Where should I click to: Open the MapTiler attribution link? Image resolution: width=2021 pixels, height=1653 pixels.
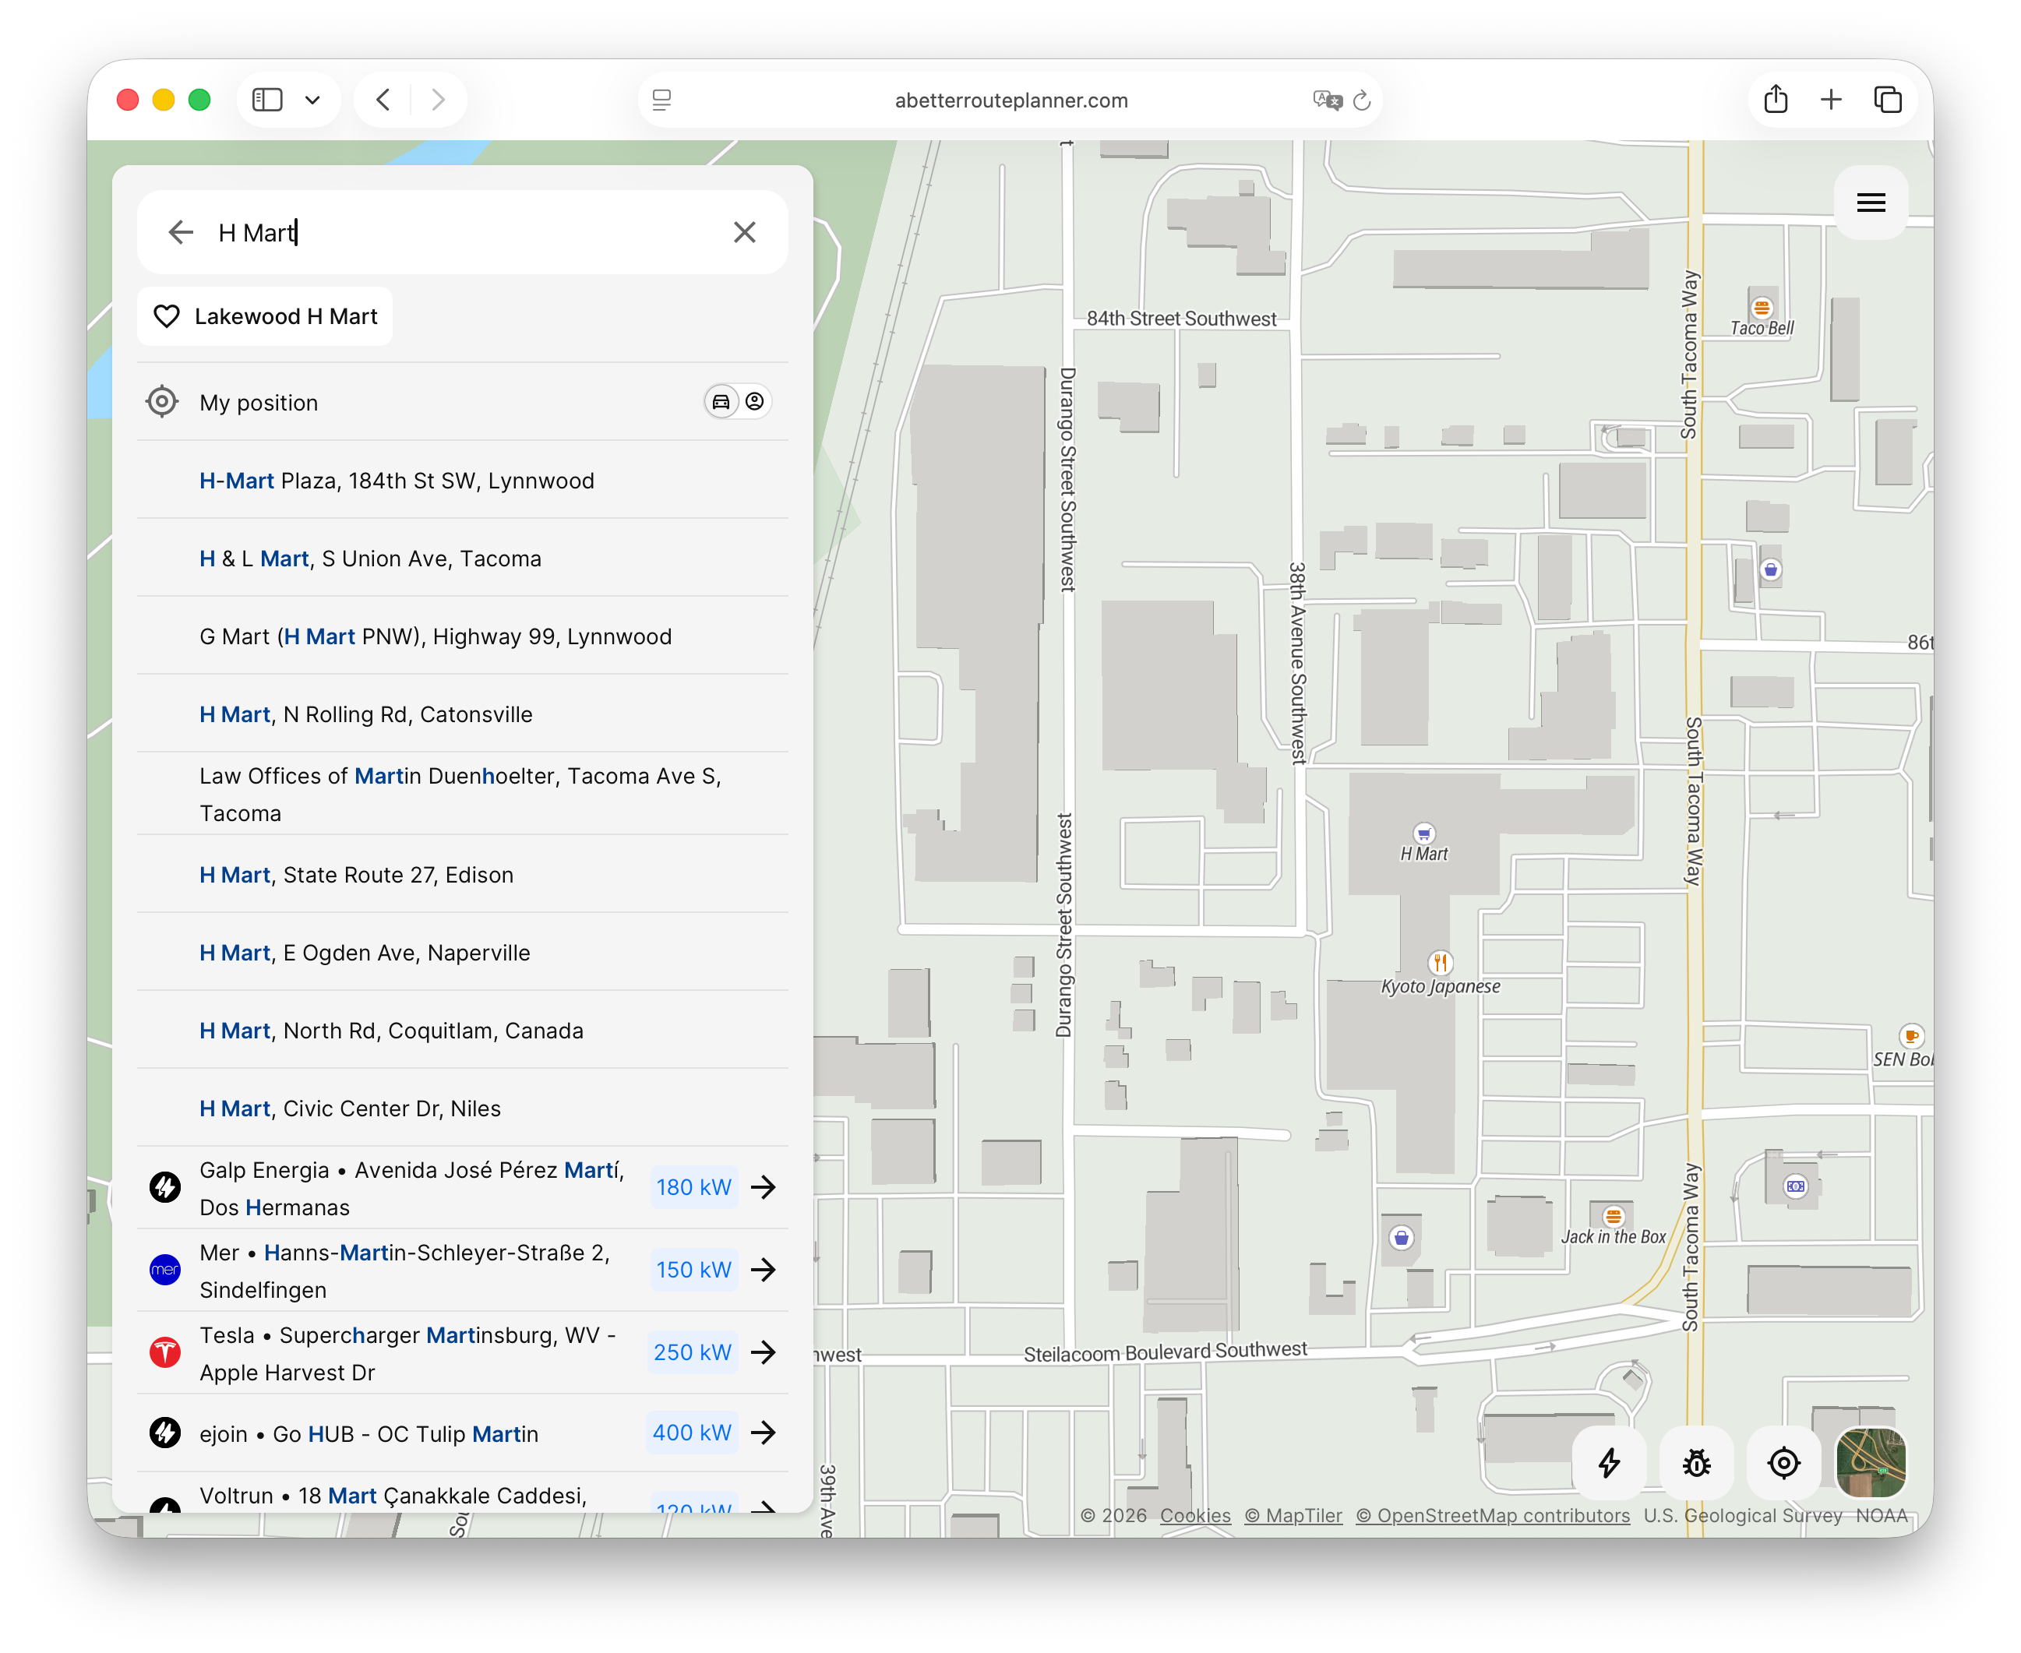click(x=1293, y=1516)
